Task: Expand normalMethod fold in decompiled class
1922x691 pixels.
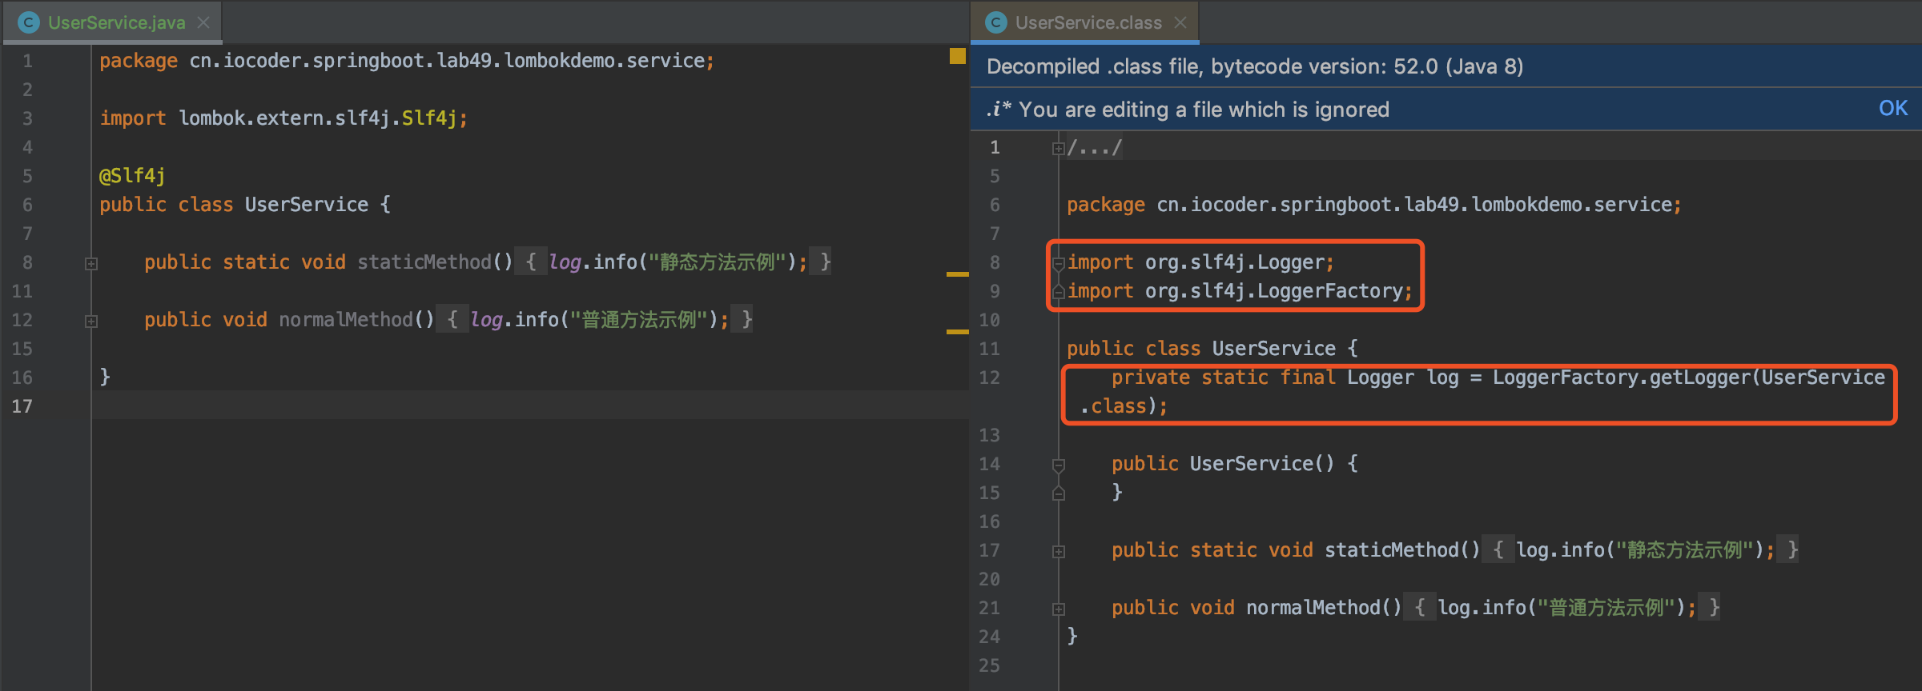Action: pyautogui.click(x=1058, y=609)
